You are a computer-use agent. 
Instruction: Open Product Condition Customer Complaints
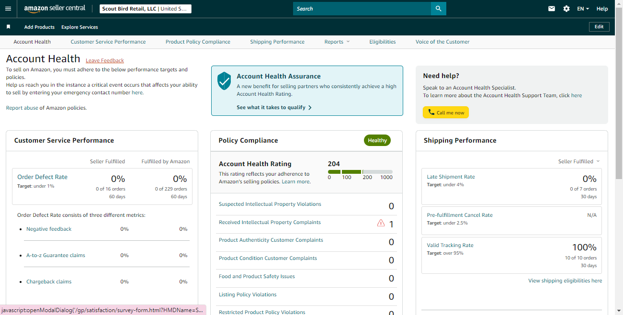point(268,258)
